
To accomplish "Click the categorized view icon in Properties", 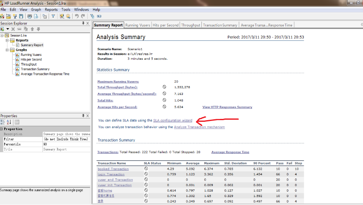I will [3, 122].
